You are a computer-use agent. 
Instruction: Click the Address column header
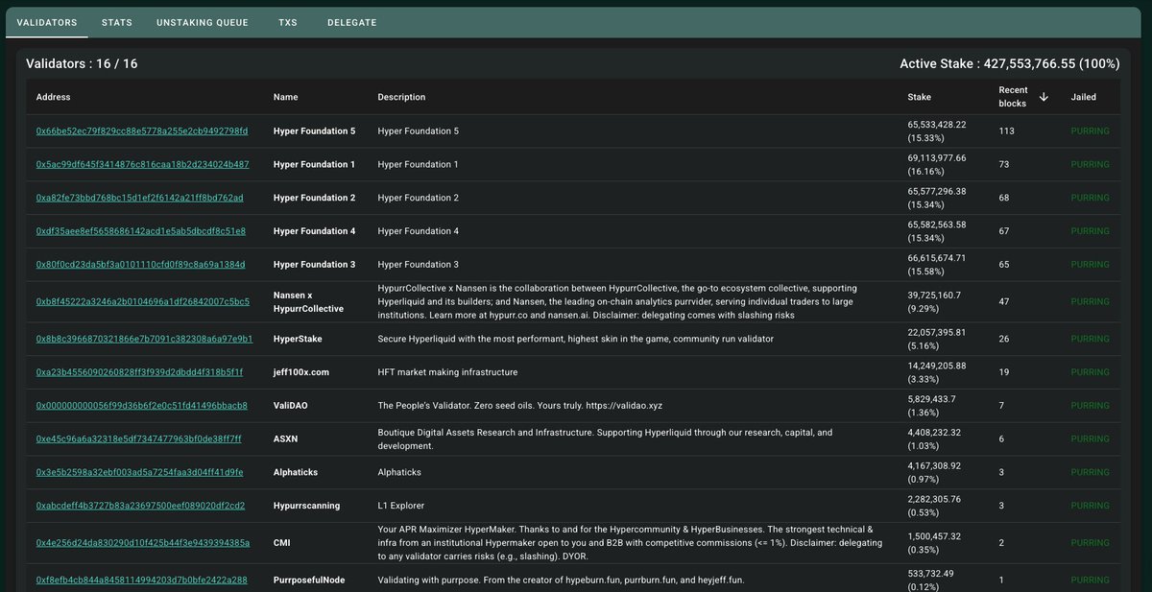click(x=53, y=97)
